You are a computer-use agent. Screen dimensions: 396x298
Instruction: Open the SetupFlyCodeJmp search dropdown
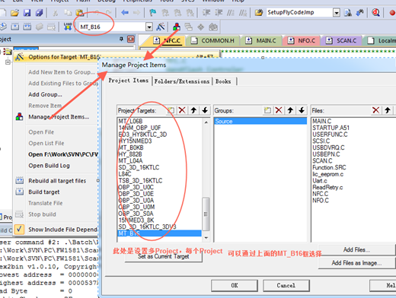pos(337,12)
